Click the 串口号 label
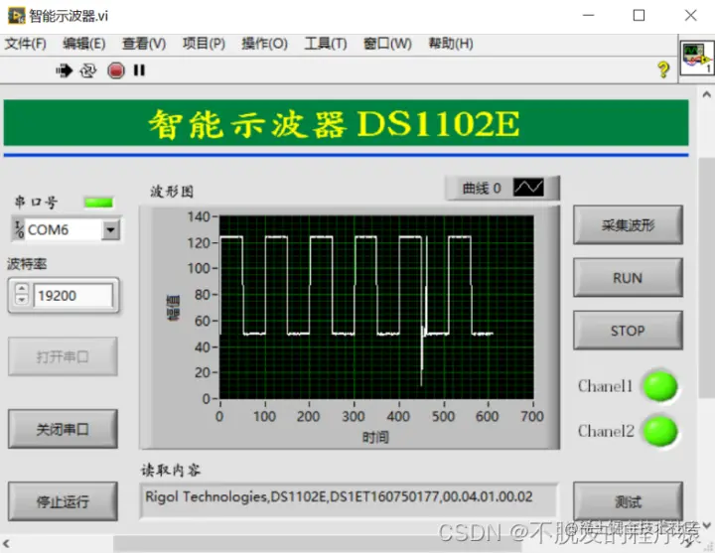Screen dimensions: 715x553 (x=36, y=202)
